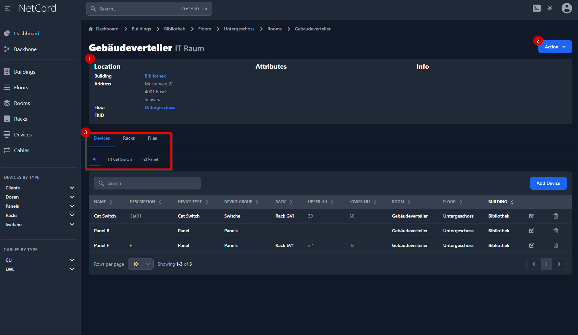The height and width of the screenshot is (335, 578).
Task: Click the home icon in the breadcrumb
Action: pos(91,29)
